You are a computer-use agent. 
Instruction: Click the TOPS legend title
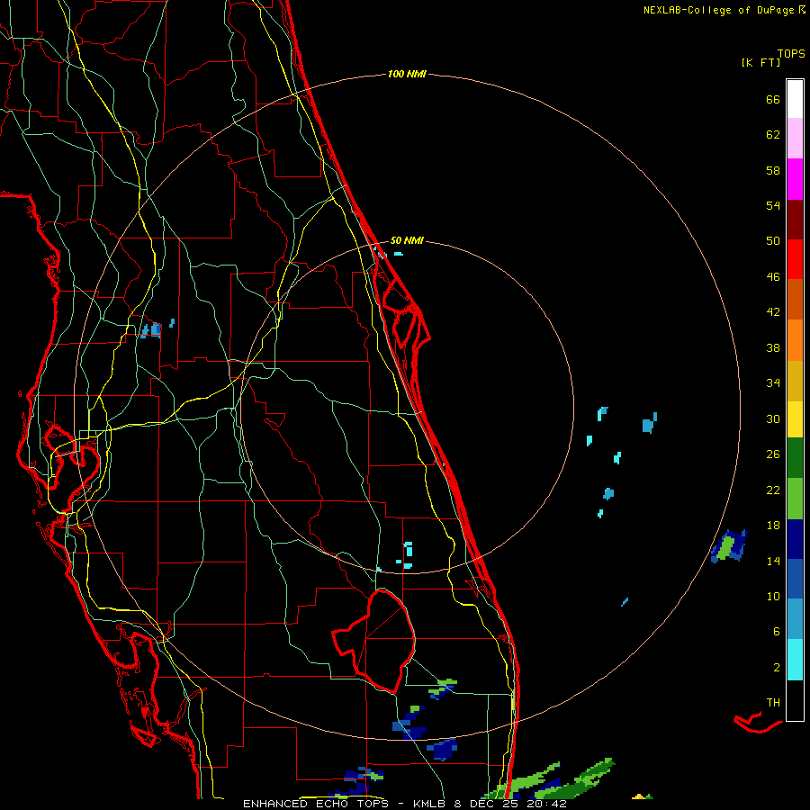pos(791,53)
